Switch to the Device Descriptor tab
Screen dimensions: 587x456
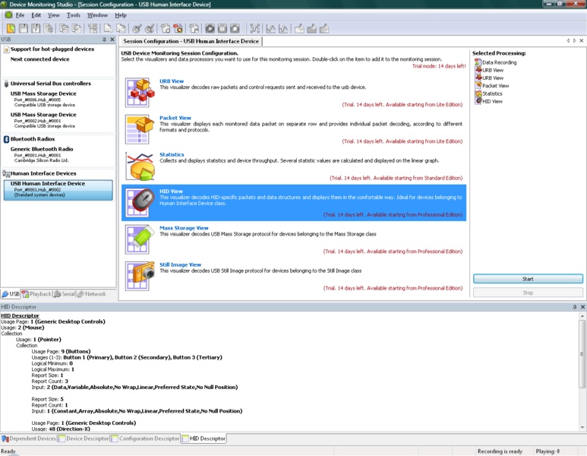coord(87,439)
